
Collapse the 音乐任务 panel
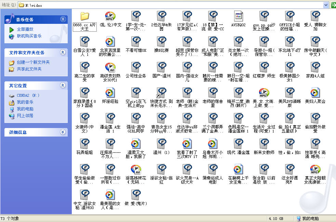tap(63, 19)
